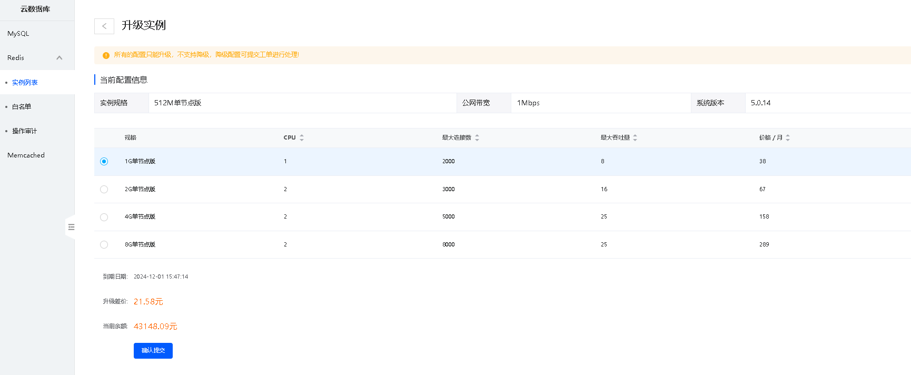Open the Memcached sidebar menu
Viewport: 911px width, 375px height.
pos(26,155)
